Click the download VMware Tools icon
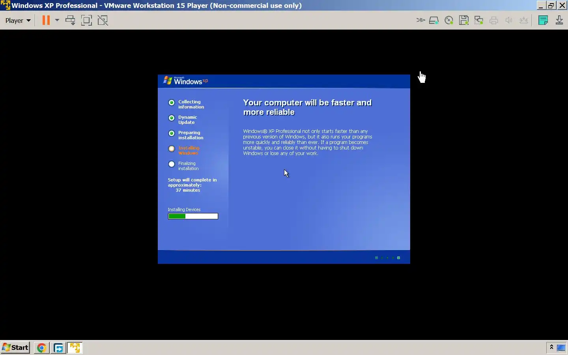 pyautogui.click(x=559, y=20)
